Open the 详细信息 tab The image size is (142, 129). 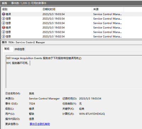coord(19,49)
